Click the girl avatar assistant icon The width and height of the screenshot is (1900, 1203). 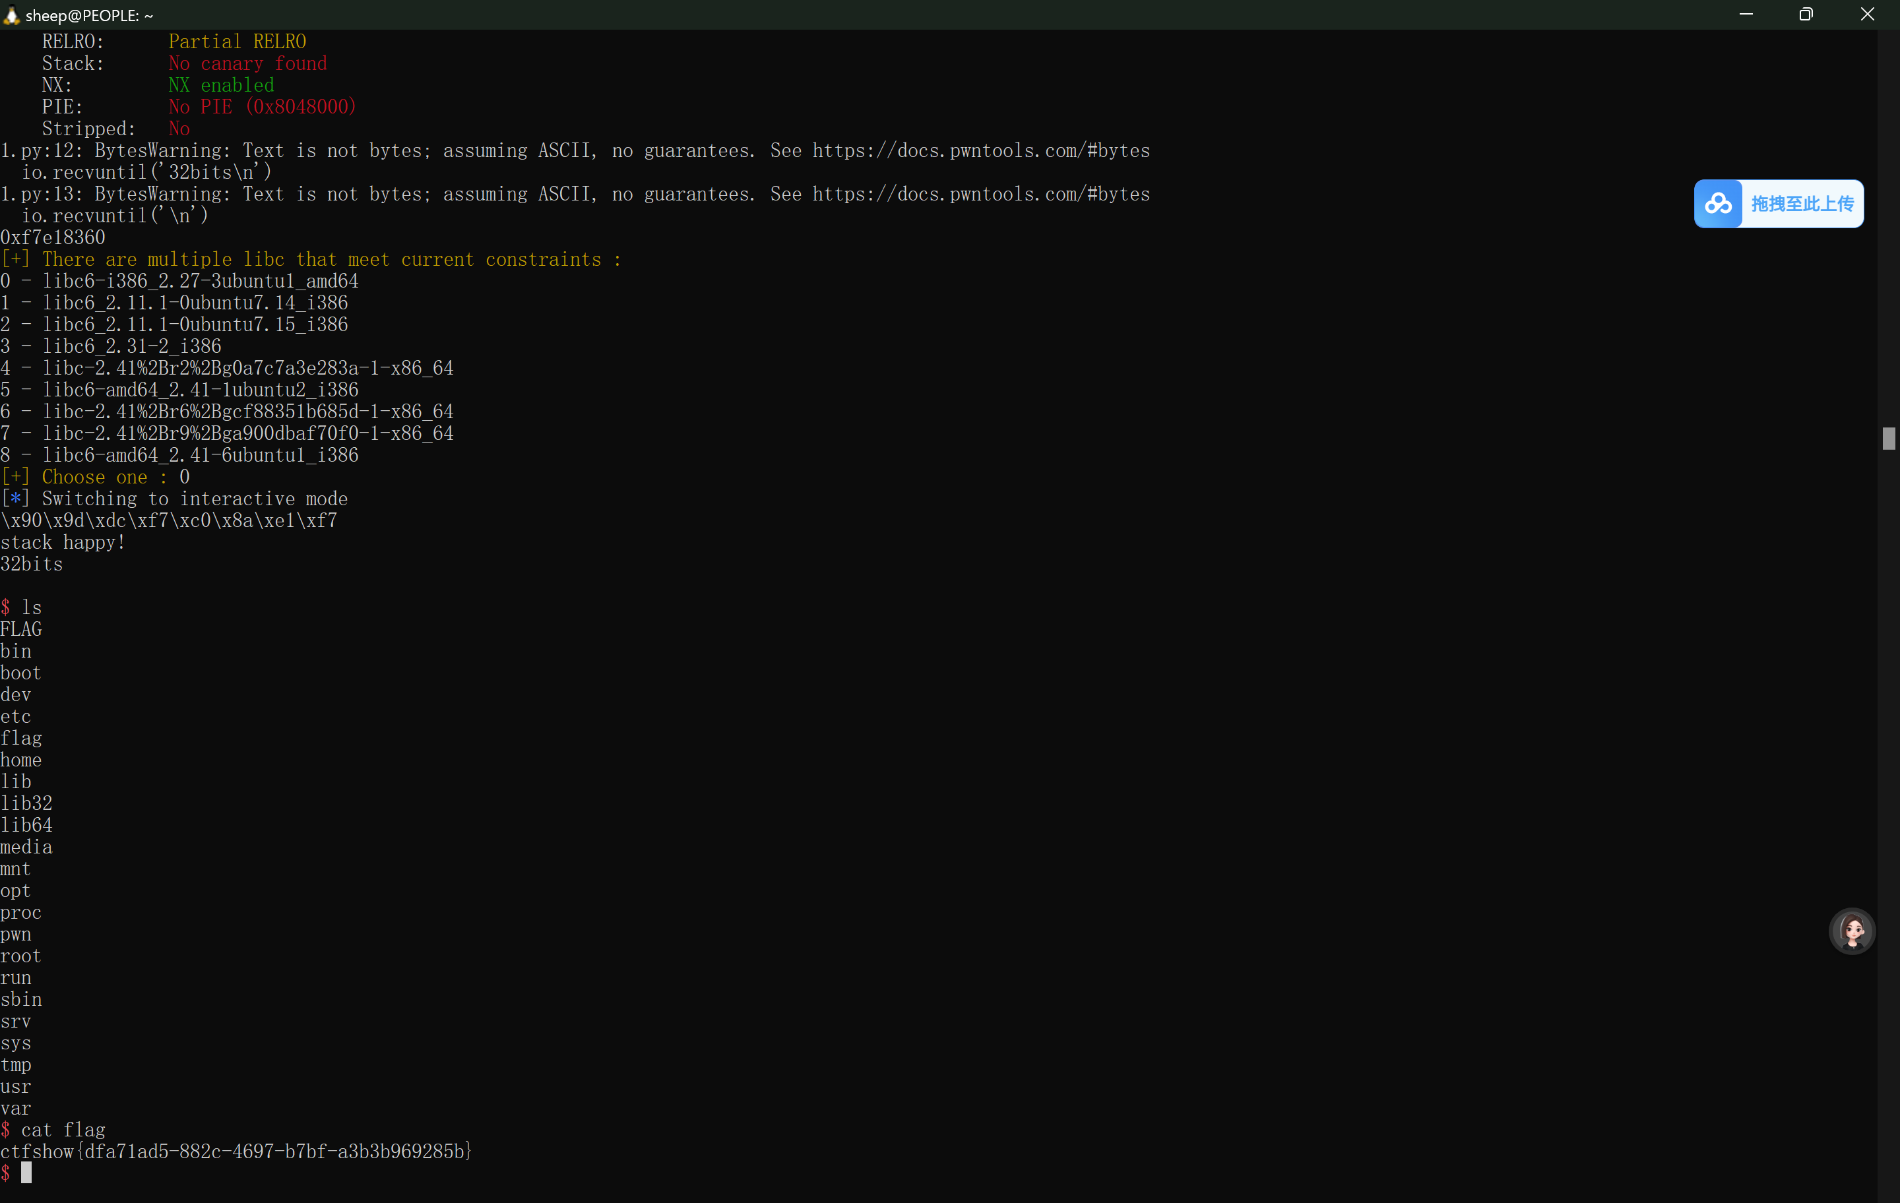point(1852,932)
